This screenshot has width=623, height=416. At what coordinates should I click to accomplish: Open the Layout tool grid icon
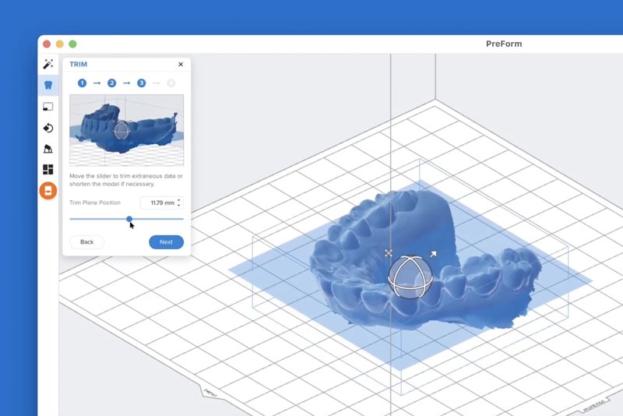tap(48, 170)
